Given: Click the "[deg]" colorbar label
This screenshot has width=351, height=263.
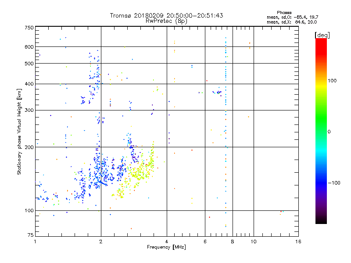Looking at the screenshot, I should [322, 36].
